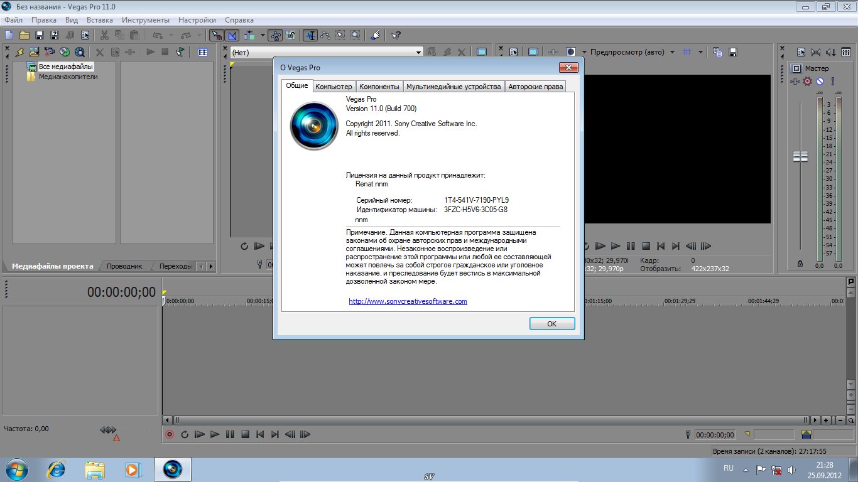The width and height of the screenshot is (858, 482).
Task: Select the Cut scissors icon
Action: (x=104, y=35)
